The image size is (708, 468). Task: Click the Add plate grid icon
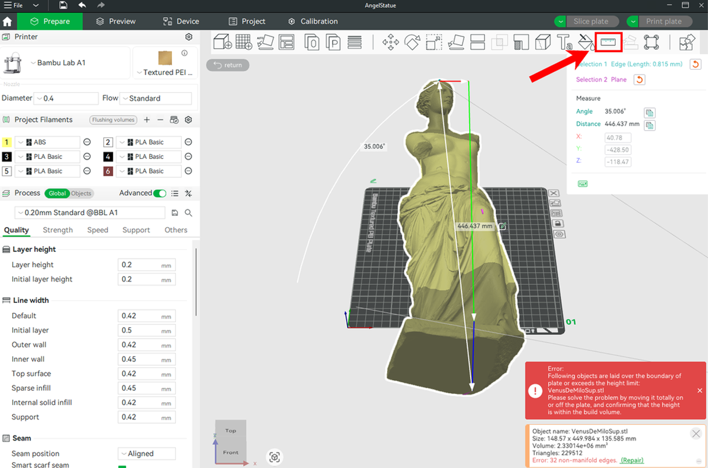point(244,42)
